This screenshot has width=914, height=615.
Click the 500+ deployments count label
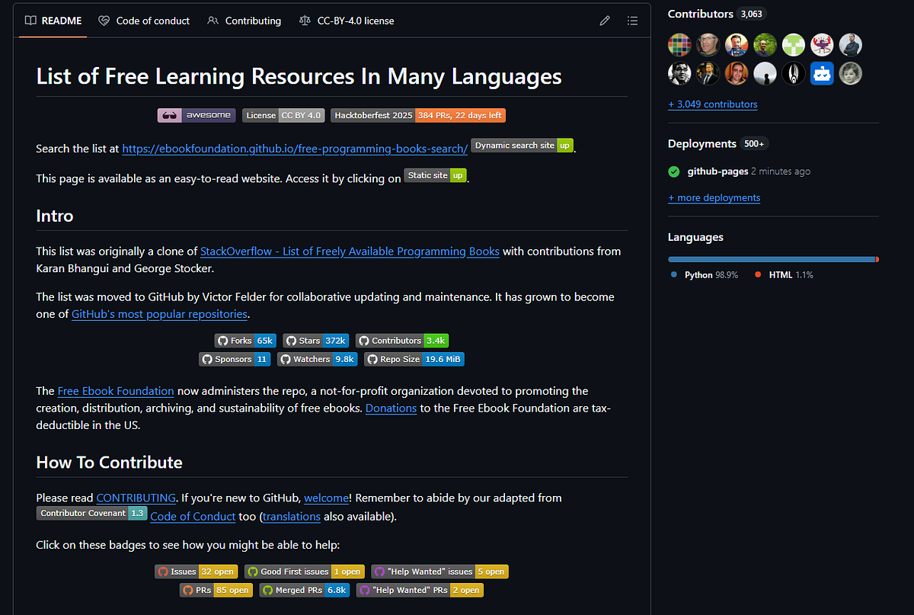point(753,143)
